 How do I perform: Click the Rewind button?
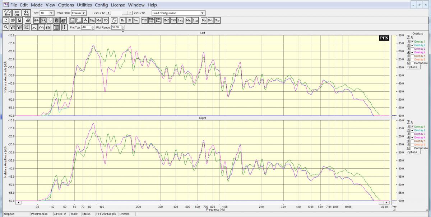(x=26, y=13)
